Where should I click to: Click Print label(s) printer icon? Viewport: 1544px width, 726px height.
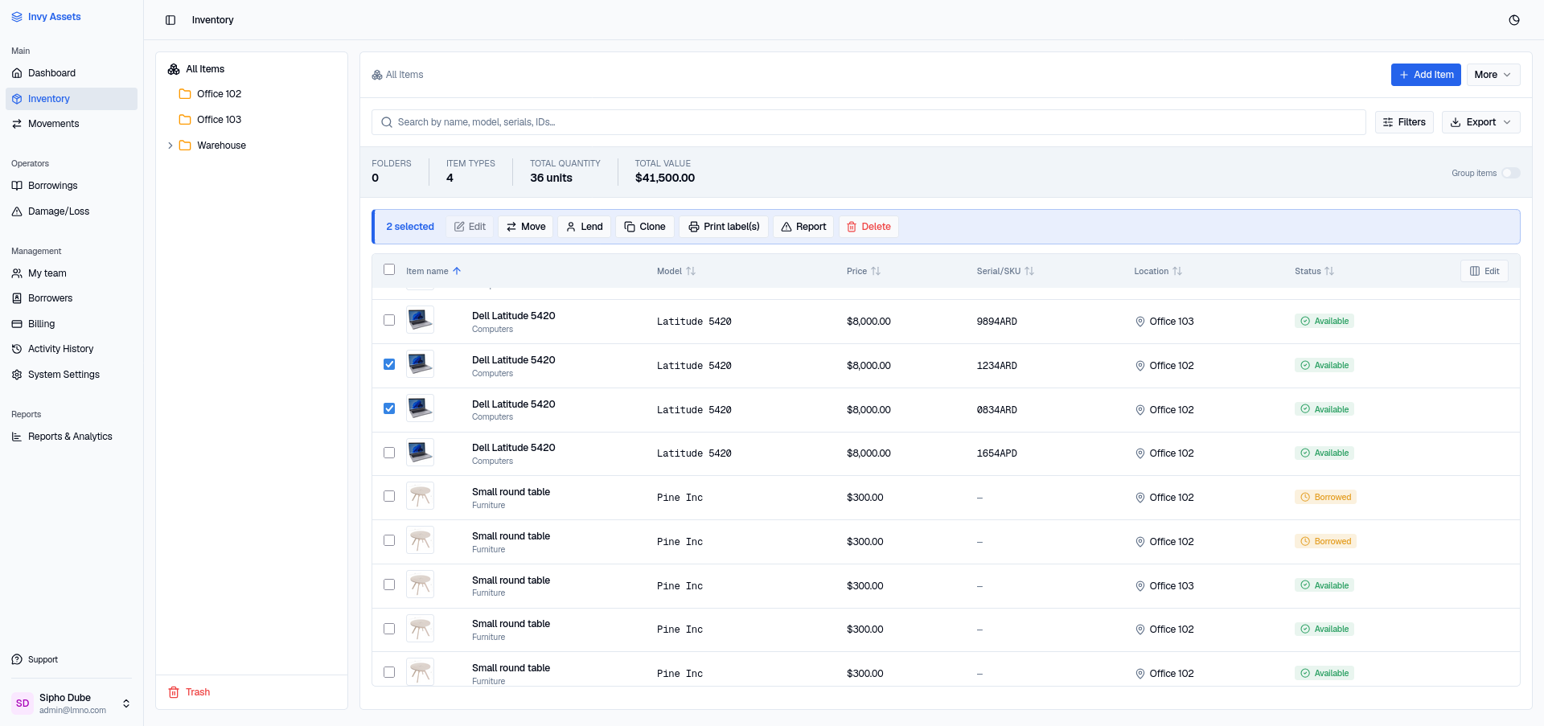693,227
